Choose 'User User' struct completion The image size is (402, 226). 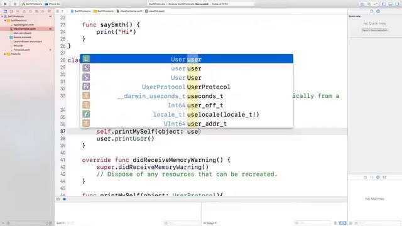point(187,77)
